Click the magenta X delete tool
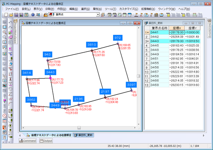 (x=10, y=49)
